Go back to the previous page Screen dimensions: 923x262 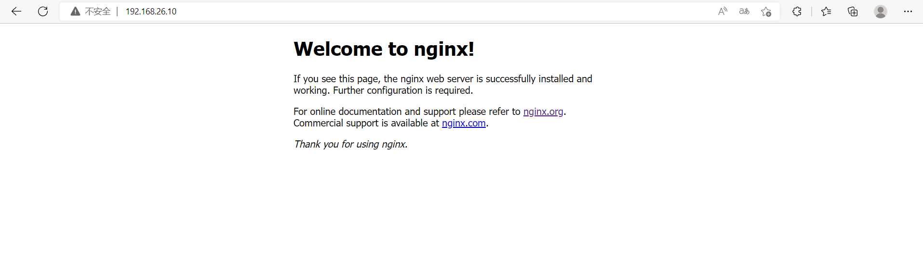(16, 12)
